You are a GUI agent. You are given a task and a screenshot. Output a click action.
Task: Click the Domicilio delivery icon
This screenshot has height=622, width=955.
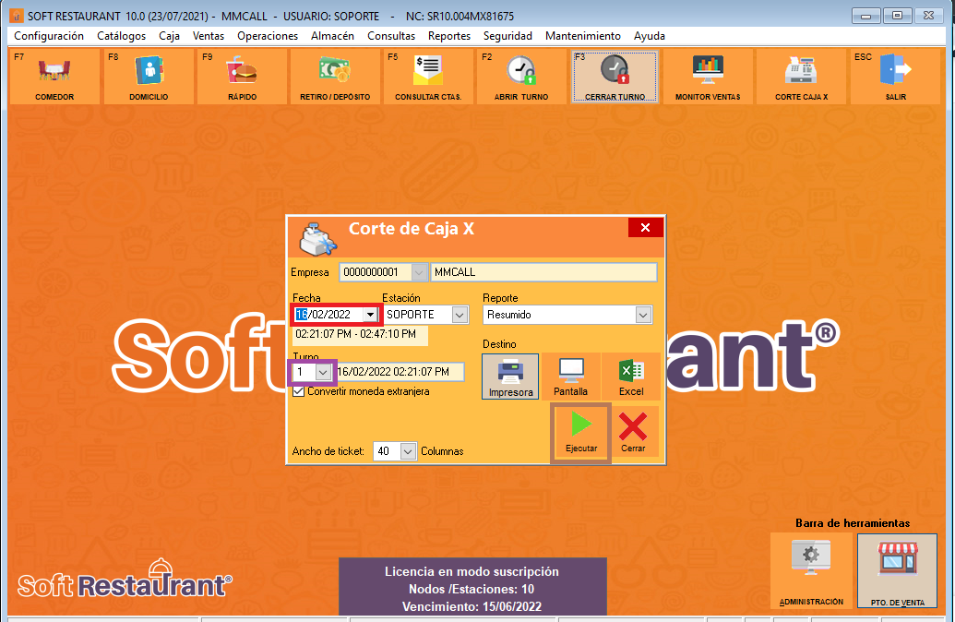coord(149,76)
